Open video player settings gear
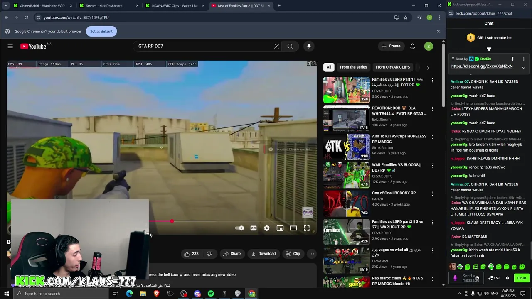 (267, 228)
